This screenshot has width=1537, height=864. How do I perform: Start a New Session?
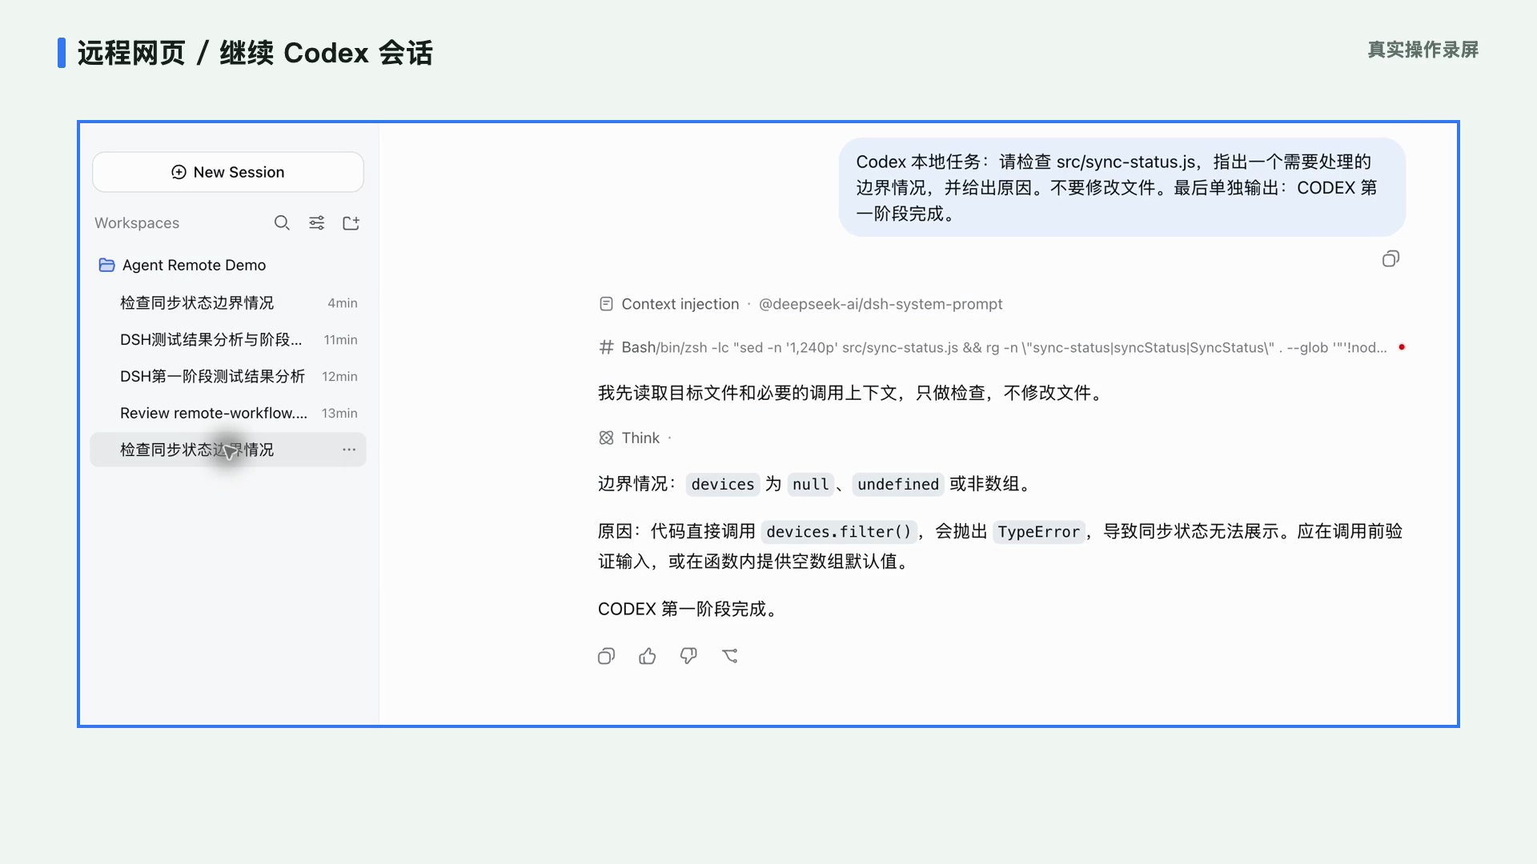click(228, 172)
